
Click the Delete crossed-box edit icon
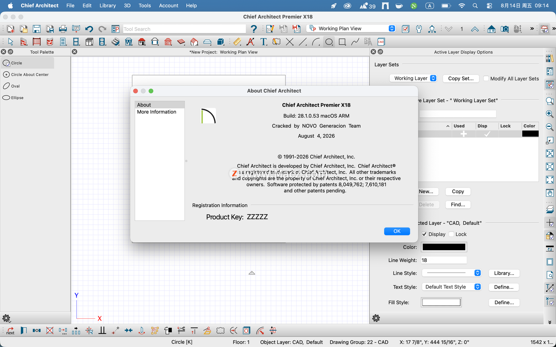pos(50,331)
